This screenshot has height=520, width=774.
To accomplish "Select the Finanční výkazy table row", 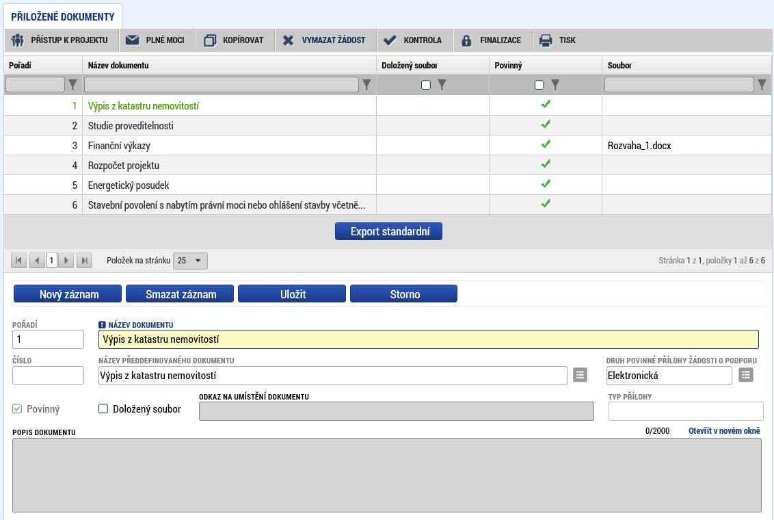I will pyautogui.click(x=388, y=145).
